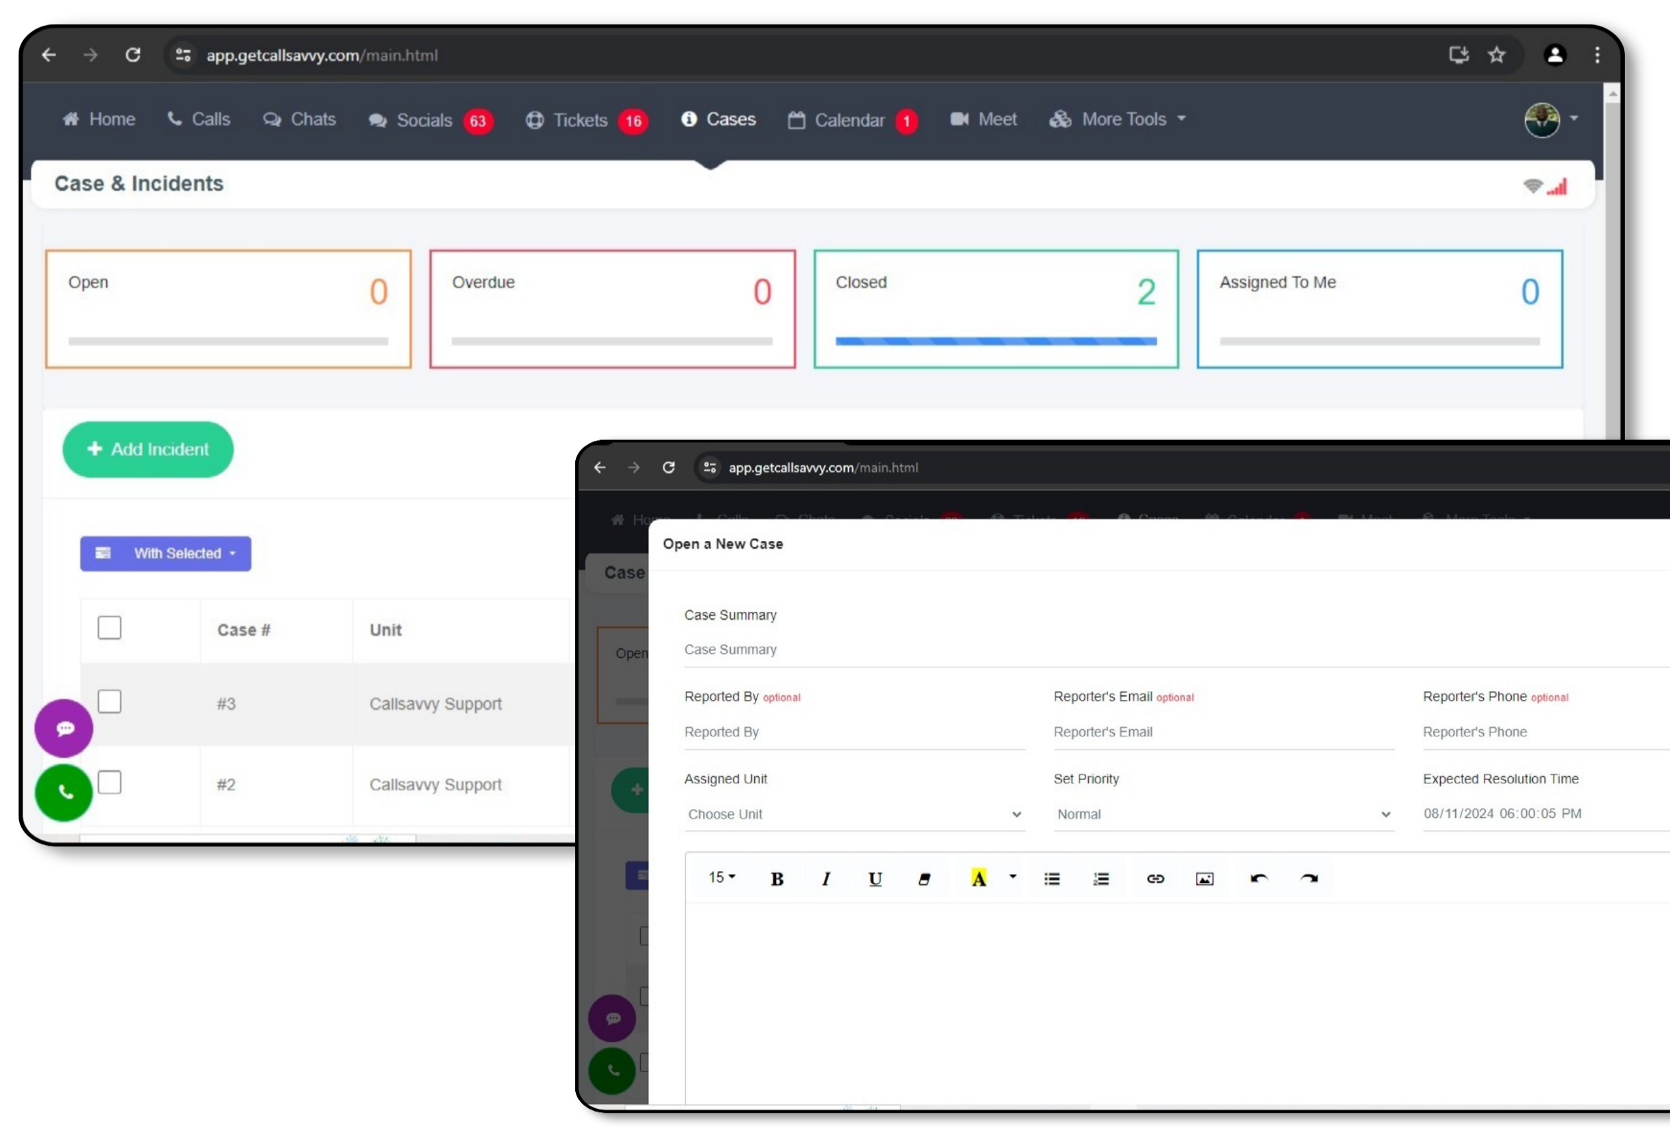
Task: Open the Cases tab
Action: (720, 119)
